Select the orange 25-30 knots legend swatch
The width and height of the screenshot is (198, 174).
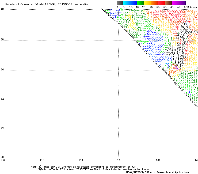(x=155, y=3)
